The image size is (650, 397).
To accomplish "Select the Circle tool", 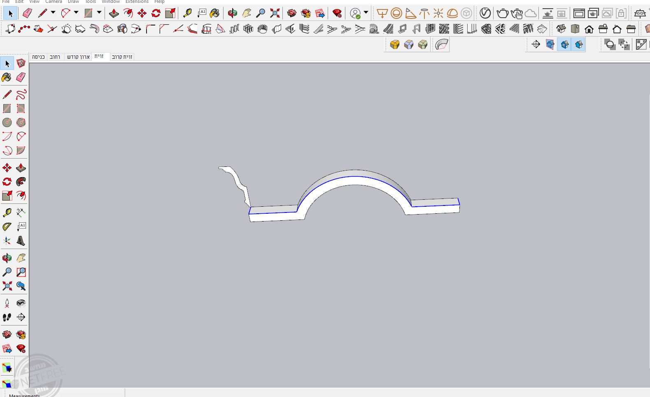I will pos(7,122).
